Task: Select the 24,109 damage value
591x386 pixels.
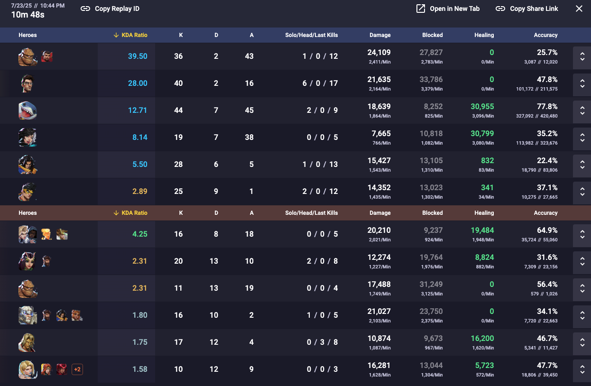Action: click(x=379, y=53)
